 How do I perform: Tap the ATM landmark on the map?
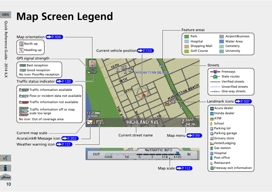coord(167,104)
